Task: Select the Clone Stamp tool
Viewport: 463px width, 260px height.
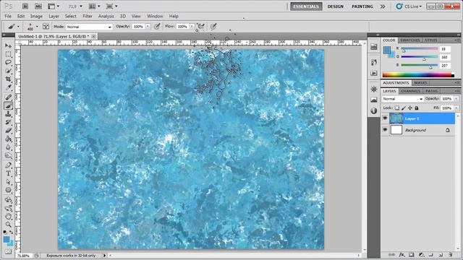Action: click(8, 114)
